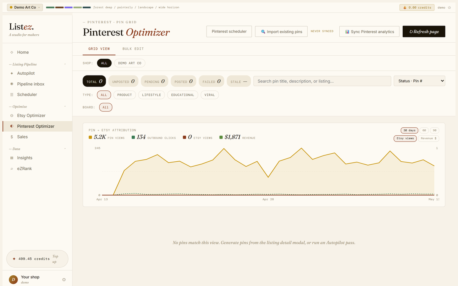Click the Sales dollar icon
The height and width of the screenshot is (286, 458).
pos(12,137)
